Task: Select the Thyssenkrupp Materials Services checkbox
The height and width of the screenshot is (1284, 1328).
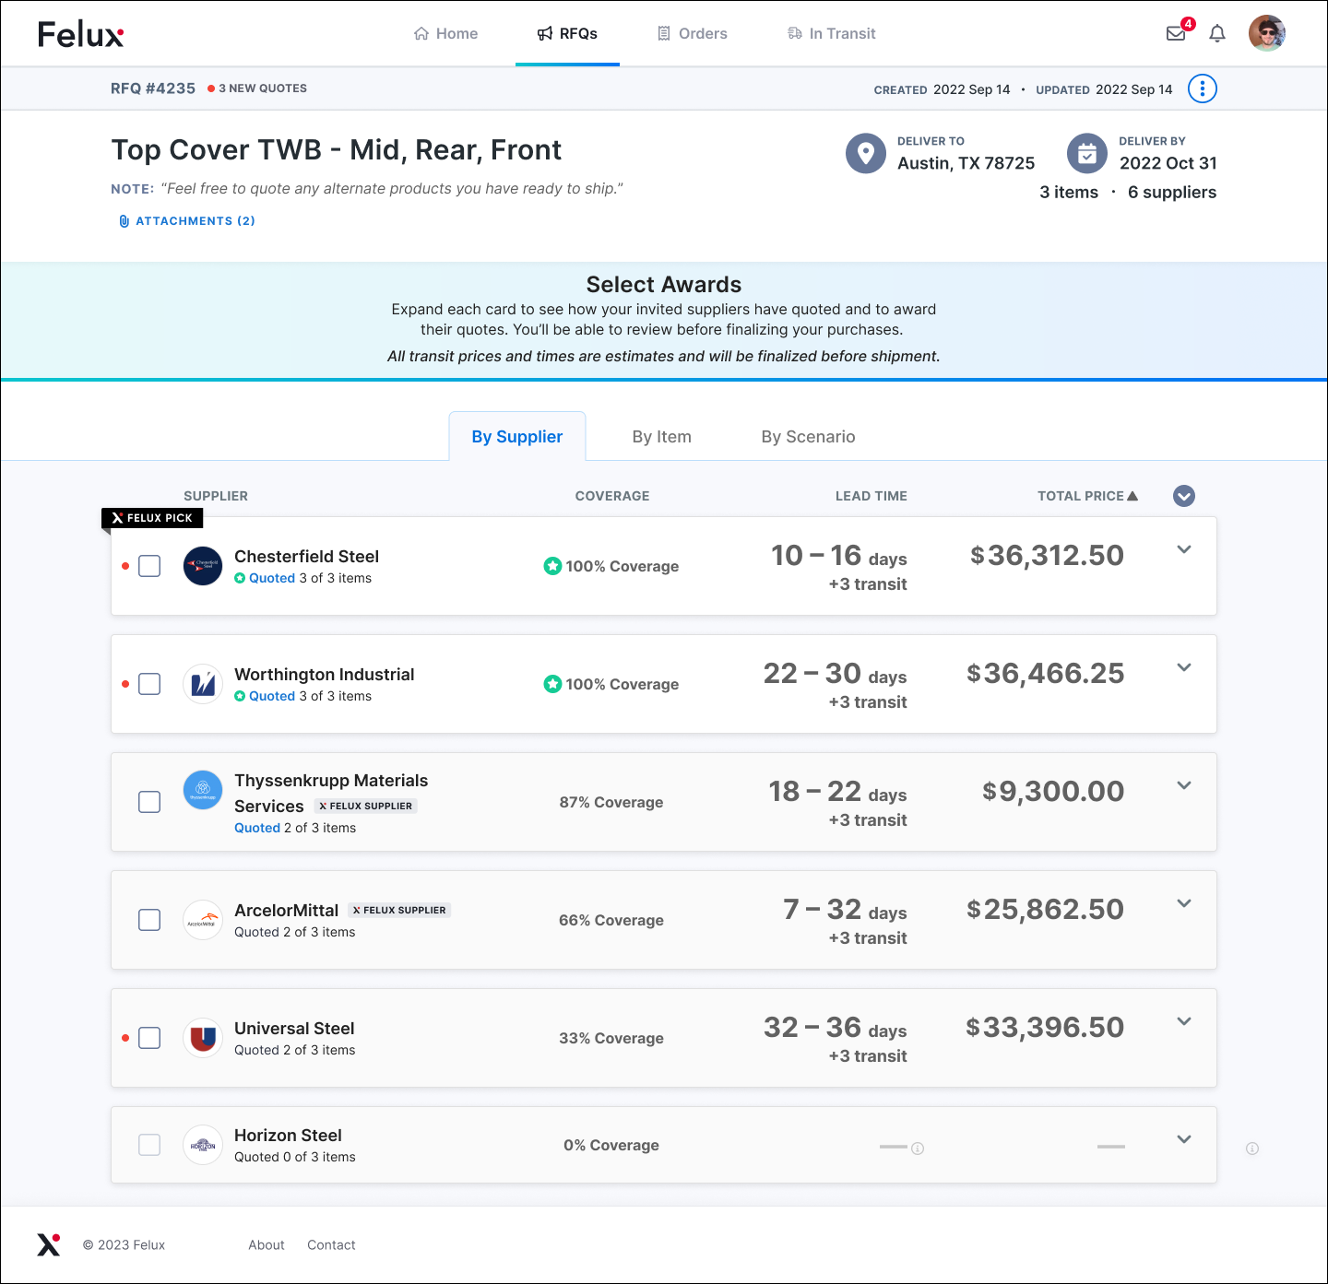Action: (149, 802)
